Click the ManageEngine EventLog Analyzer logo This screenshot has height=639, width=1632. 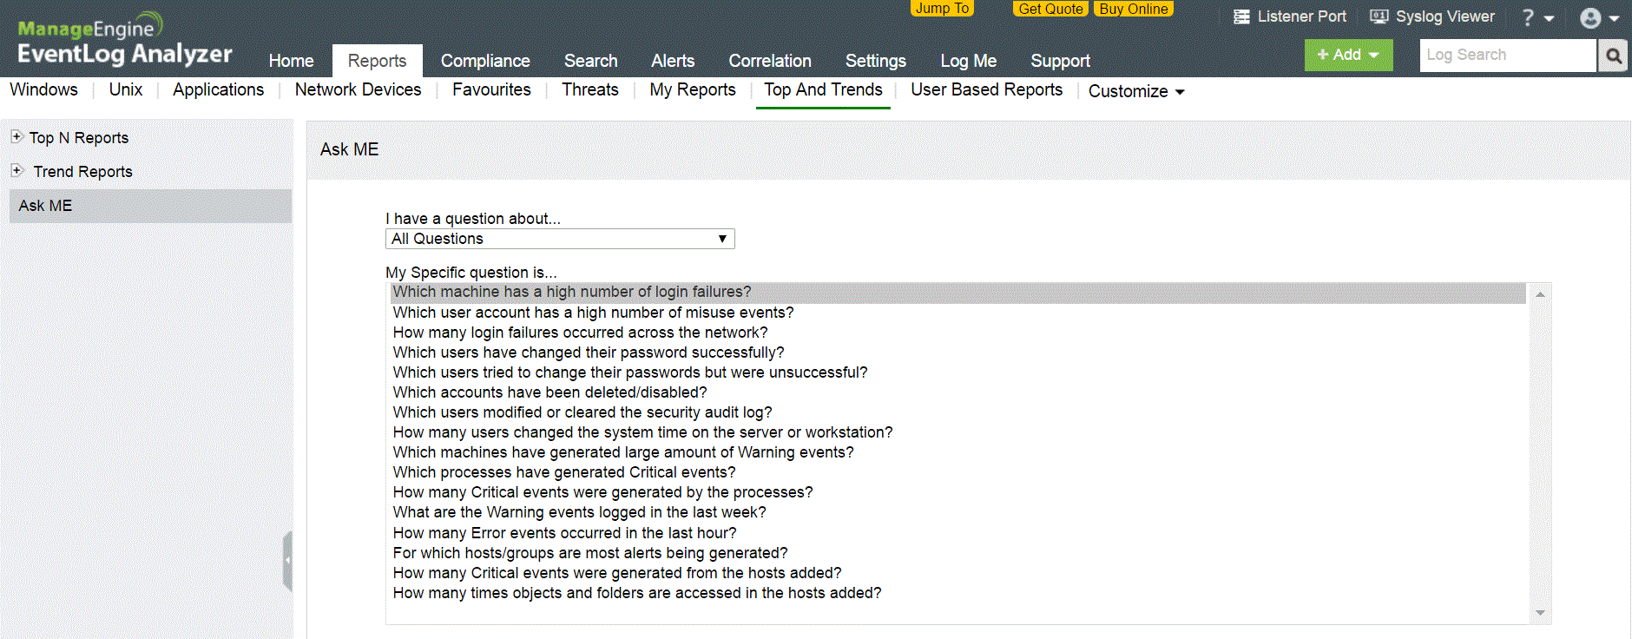(124, 41)
